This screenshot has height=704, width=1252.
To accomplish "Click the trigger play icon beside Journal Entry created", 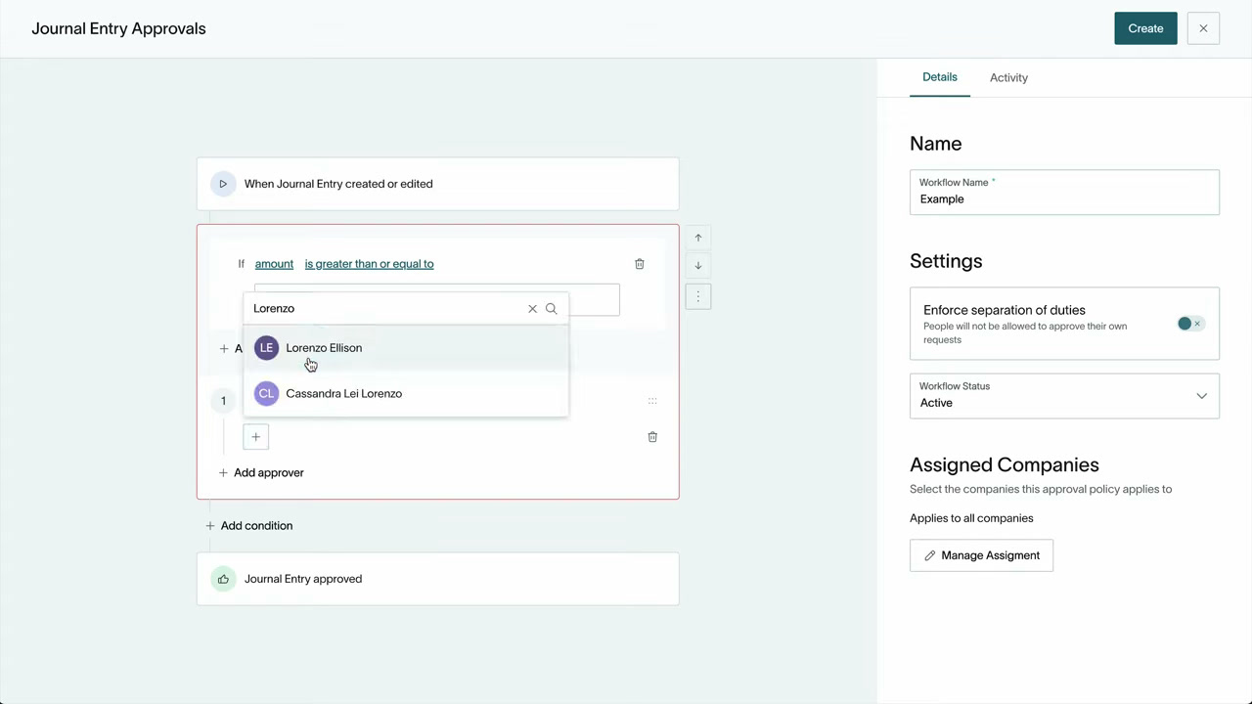I will pos(223,184).
